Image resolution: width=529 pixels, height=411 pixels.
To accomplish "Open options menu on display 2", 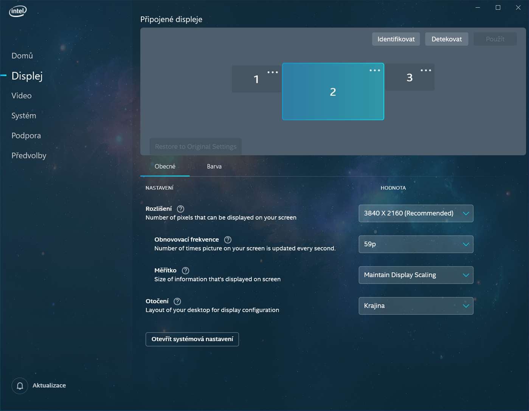I will tap(374, 70).
